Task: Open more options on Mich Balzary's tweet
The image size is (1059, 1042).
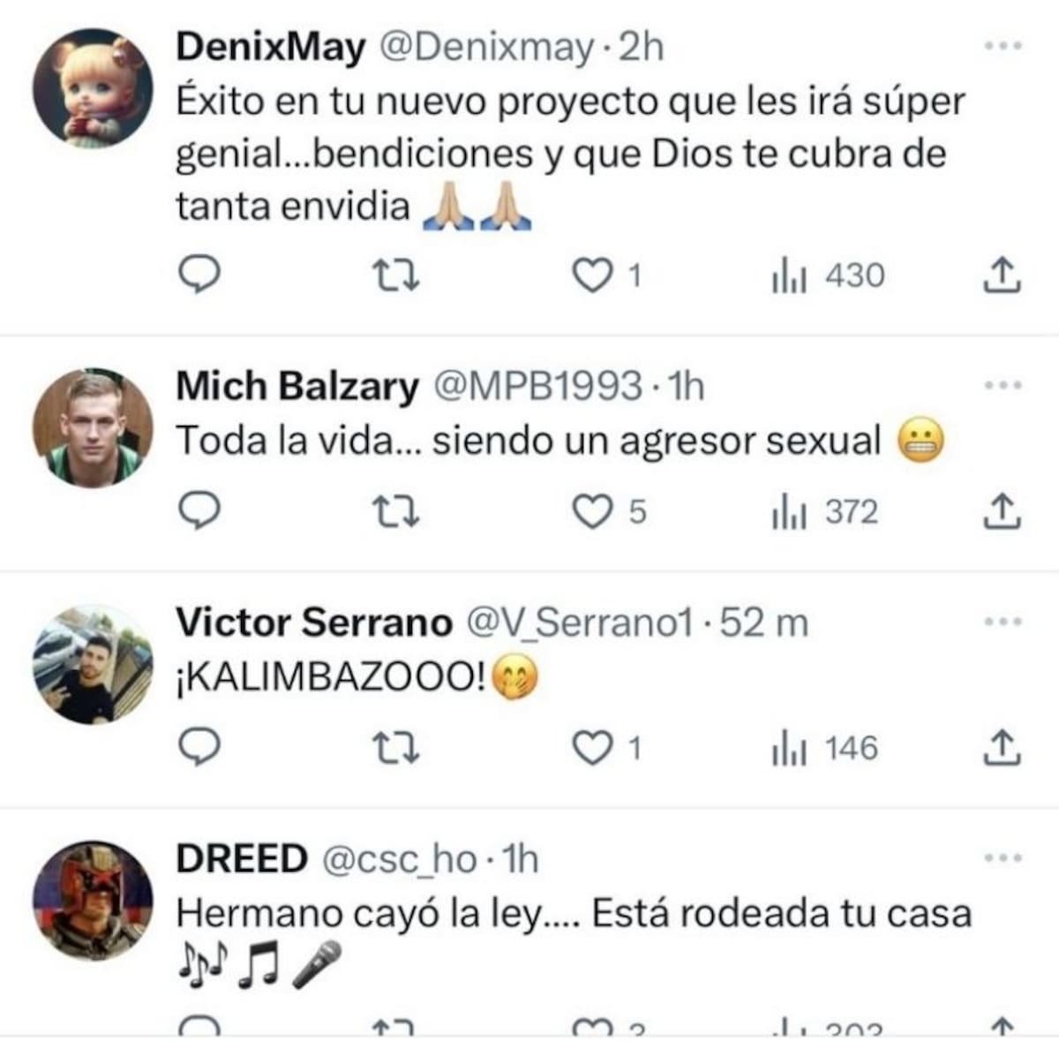Action: [1003, 385]
